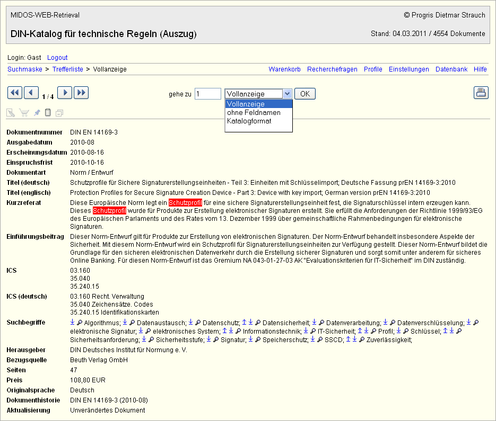Go to the previous document

(31, 93)
